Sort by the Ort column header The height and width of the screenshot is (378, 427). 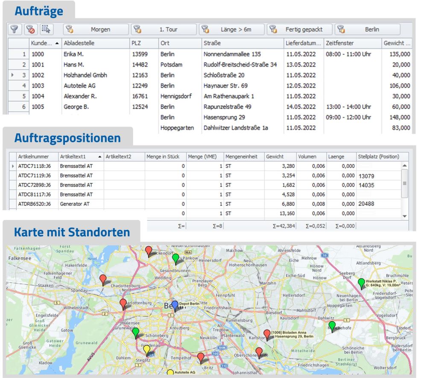[180, 43]
